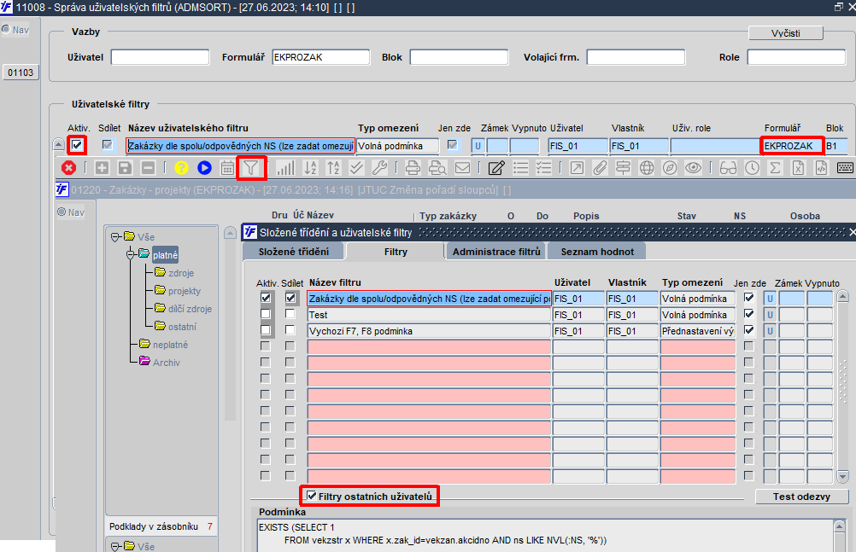Toggle Sdílet checkbox for Vychozi F7, F8 podminka
This screenshot has height=552, width=856.
pos(290,330)
